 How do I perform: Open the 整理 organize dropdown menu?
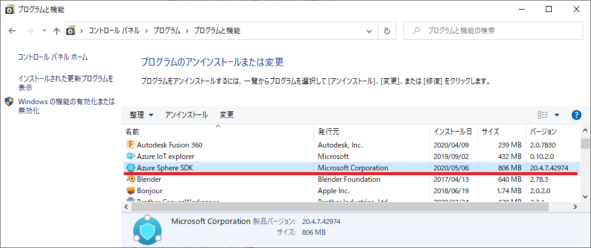click(x=141, y=115)
